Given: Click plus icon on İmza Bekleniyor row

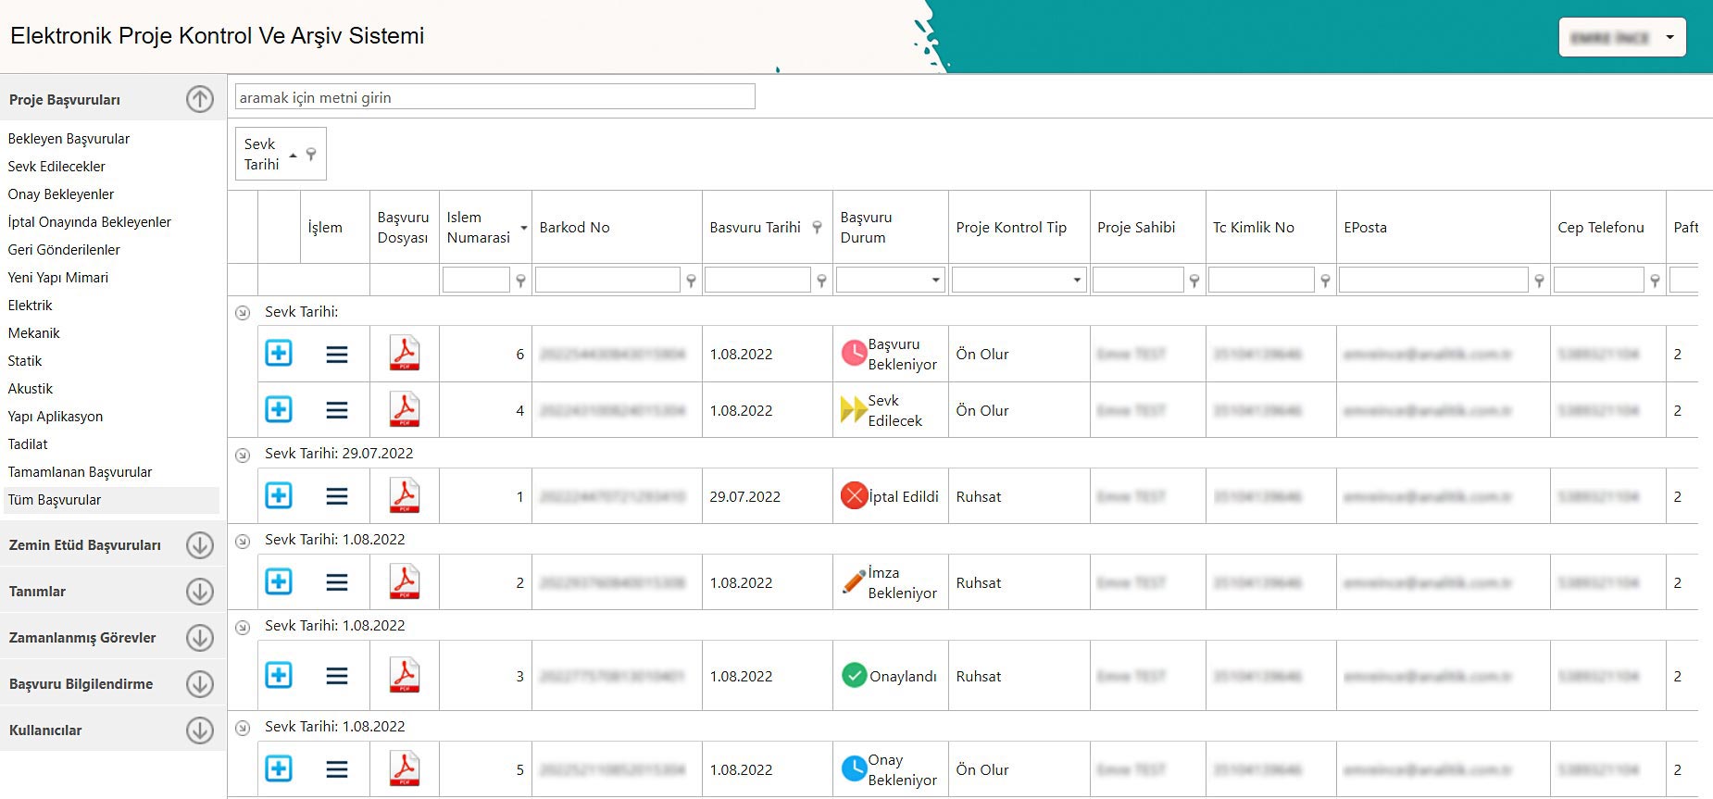Looking at the screenshot, I should (279, 581).
